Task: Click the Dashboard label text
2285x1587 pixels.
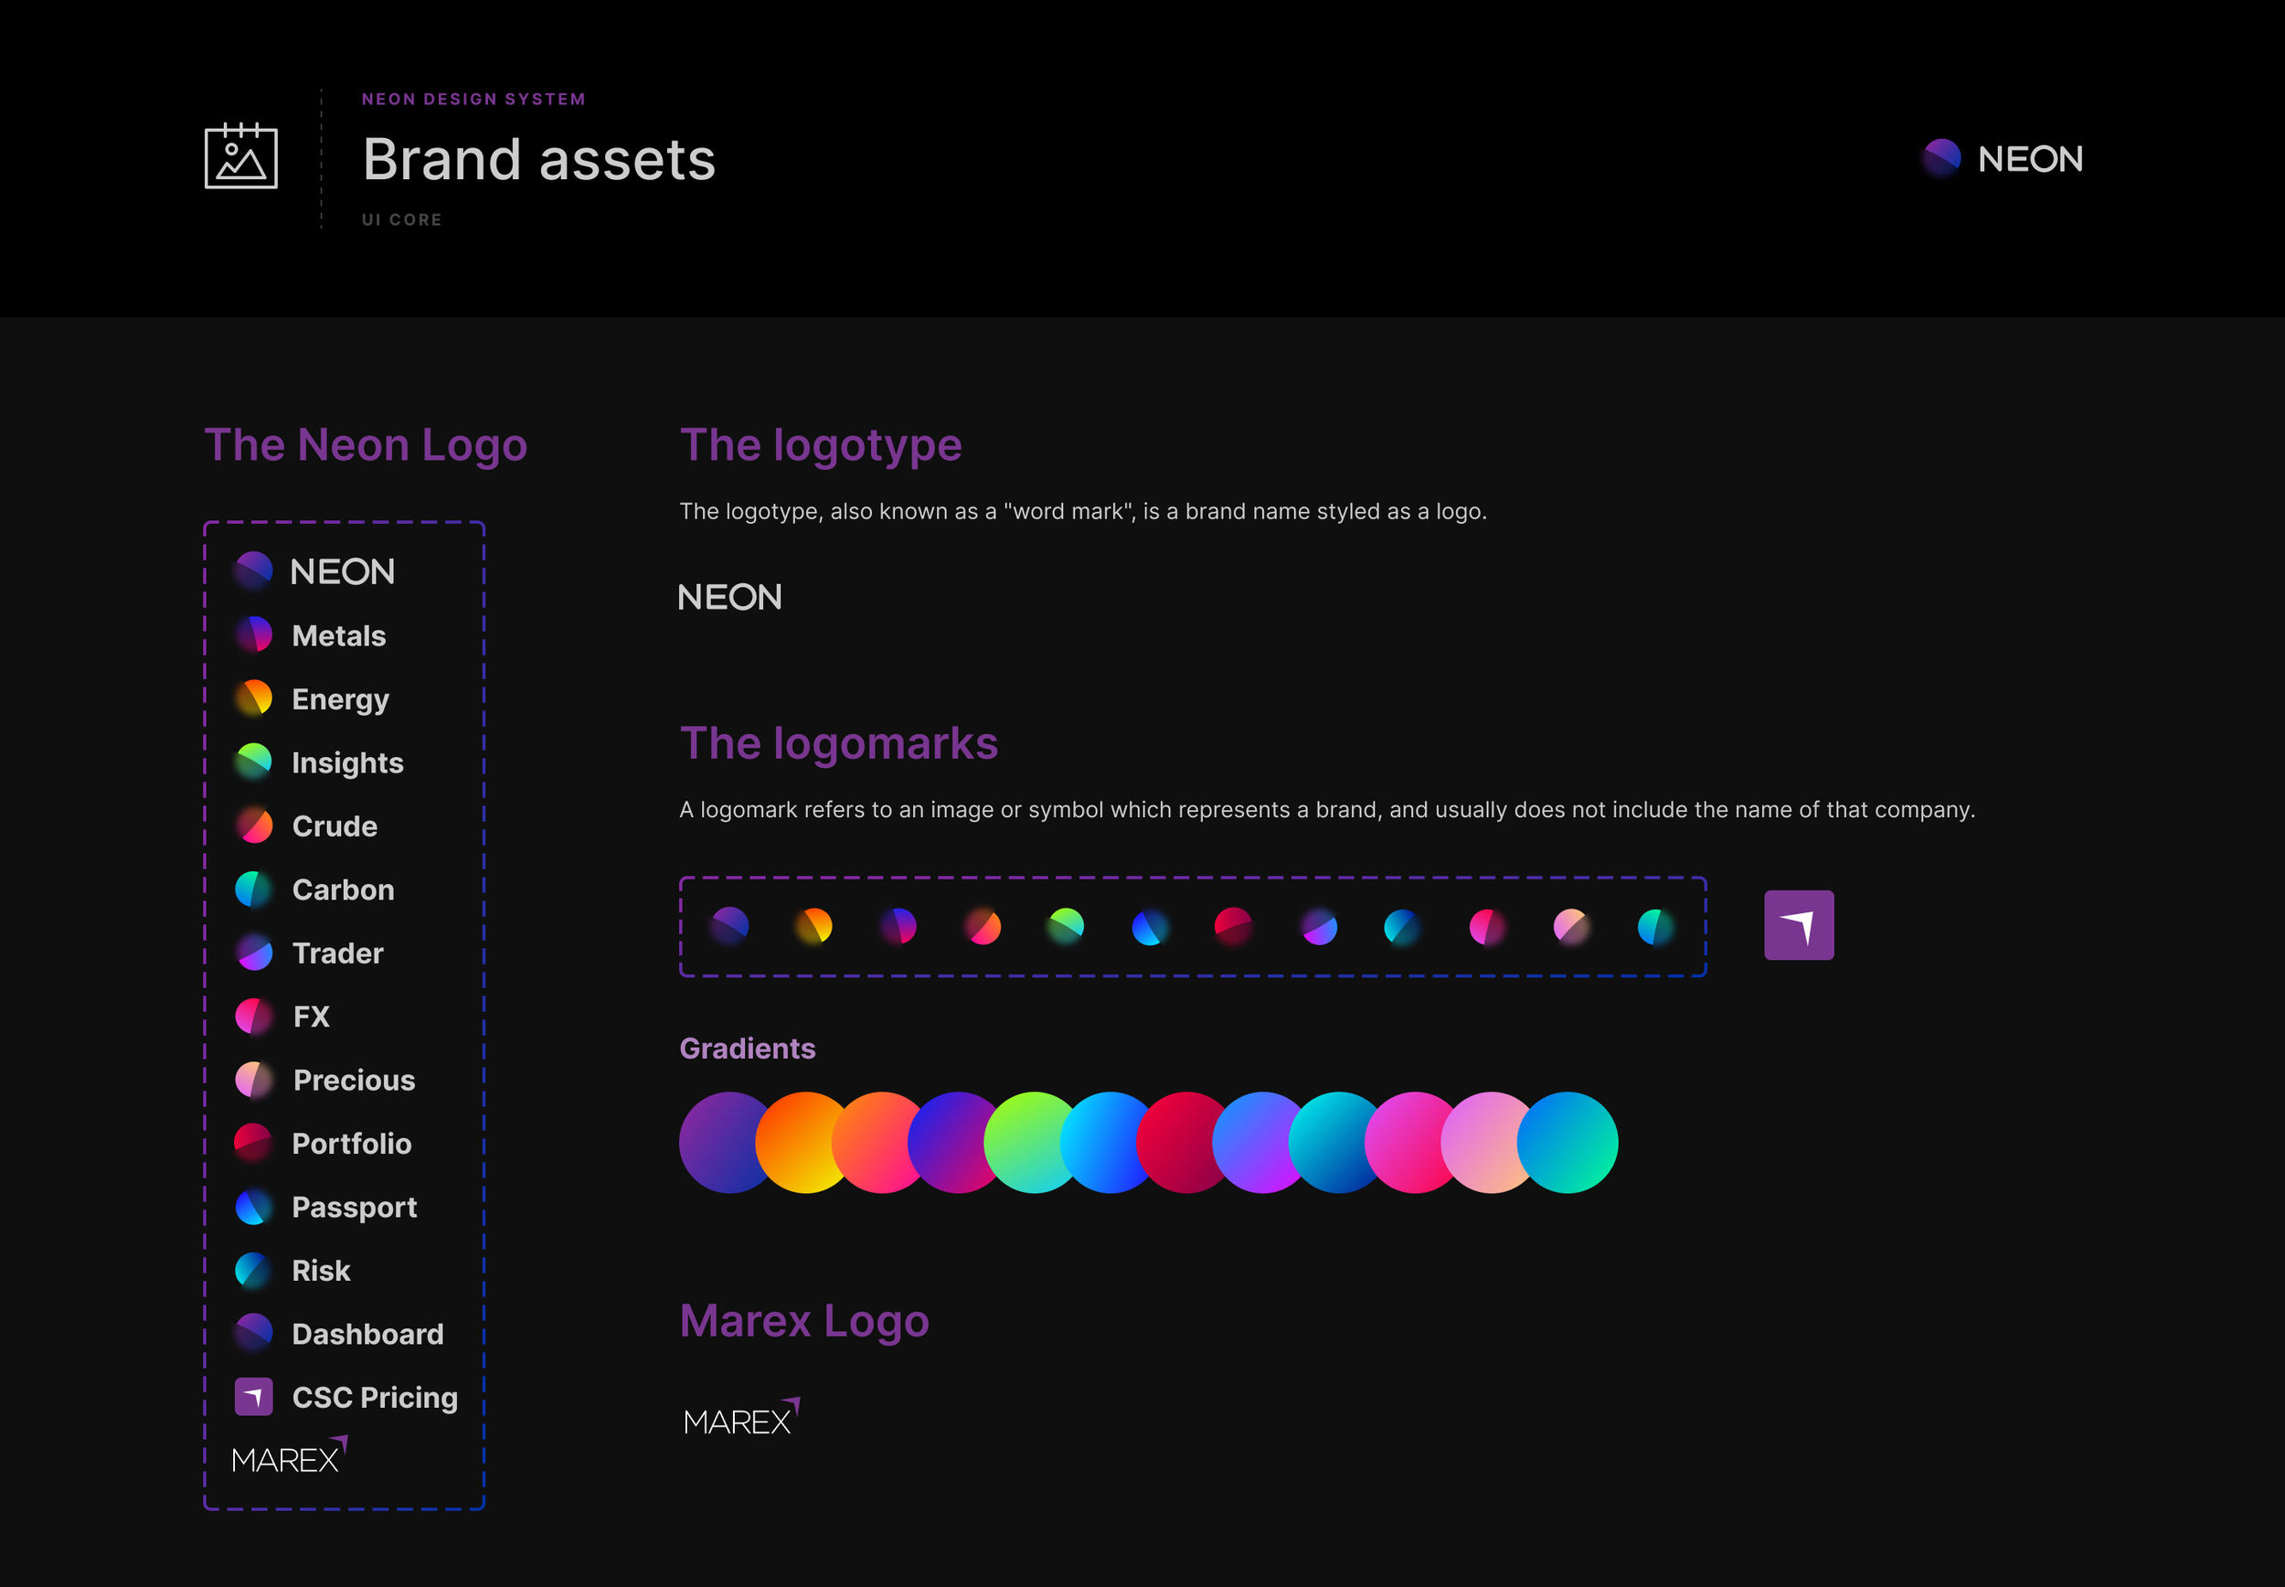Action: click(x=367, y=1335)
